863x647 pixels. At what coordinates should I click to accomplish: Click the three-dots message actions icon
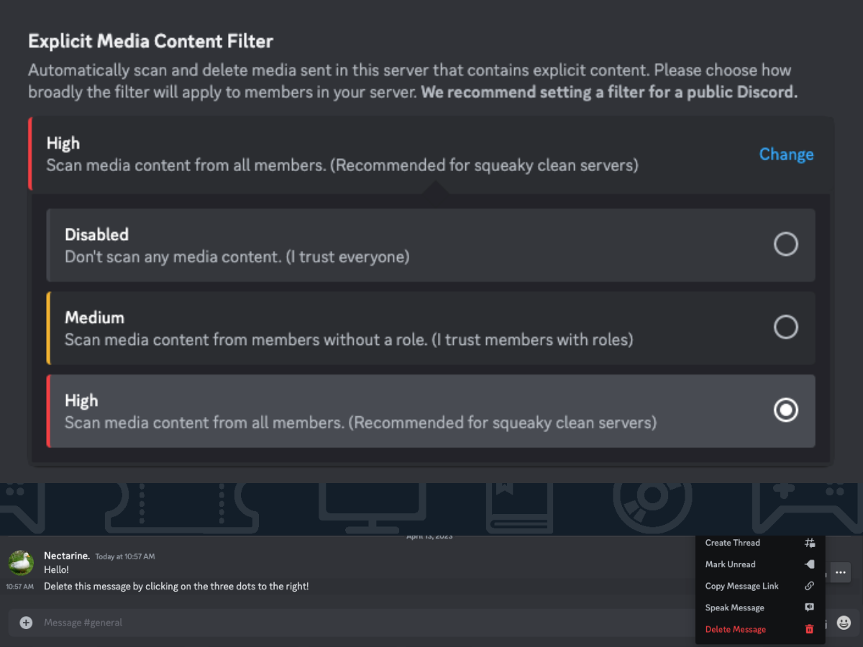point(840,572)
